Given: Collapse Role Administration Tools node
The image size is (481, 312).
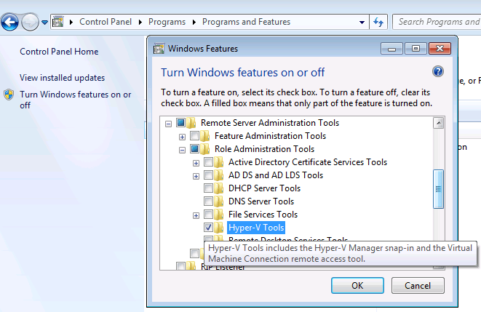Looking at the screenshot, I should (182, 150).
